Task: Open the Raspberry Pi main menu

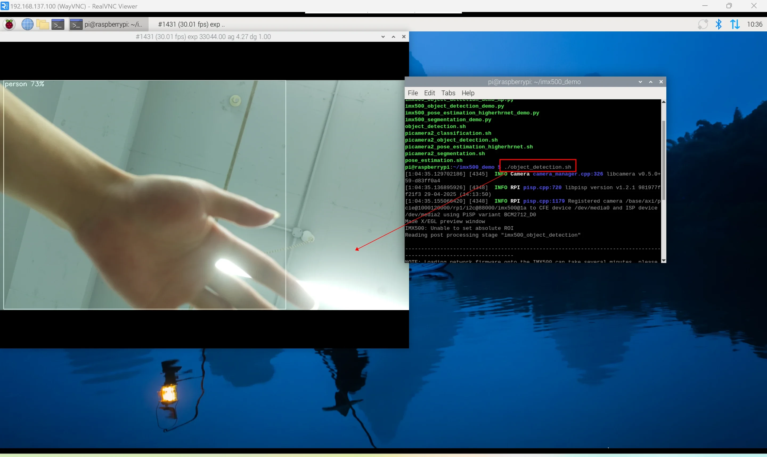Action: 9,24
